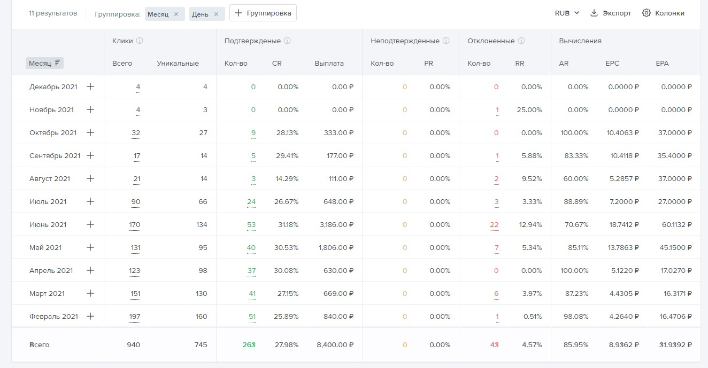Open rejected count 3 for Июль 2021

coord(496,202)
